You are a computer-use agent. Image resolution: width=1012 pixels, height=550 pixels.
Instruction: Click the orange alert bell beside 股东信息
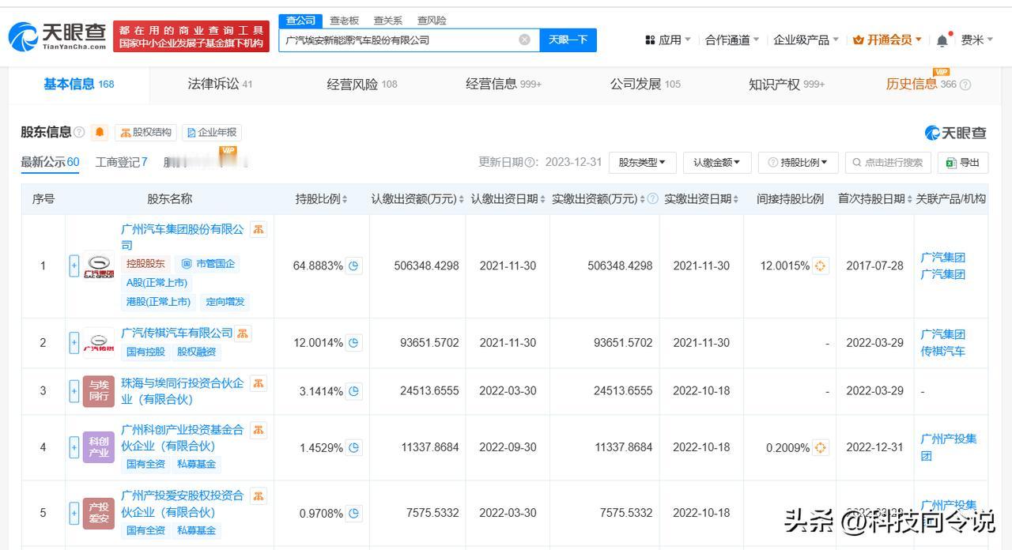point(100,132)
